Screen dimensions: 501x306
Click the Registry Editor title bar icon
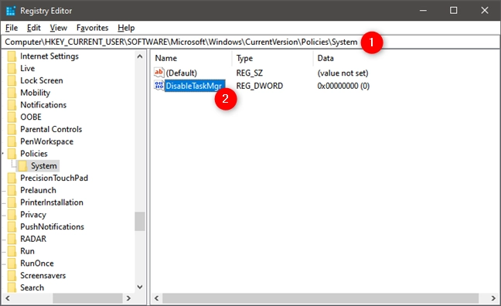(x=11, y=11)
